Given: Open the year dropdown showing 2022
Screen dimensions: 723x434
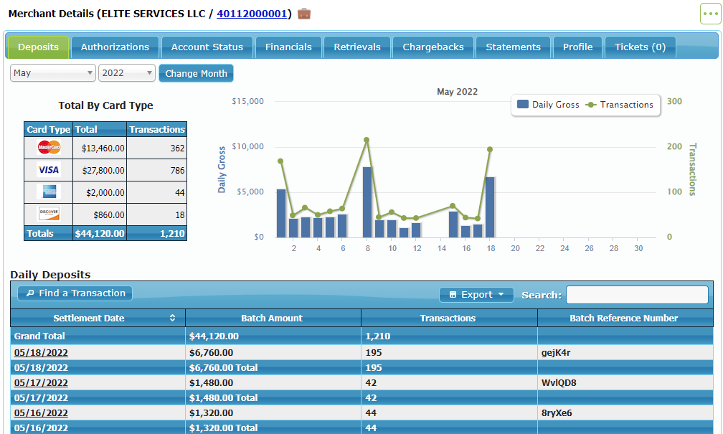Looking at the screenshot, I should tap(127, 73).
